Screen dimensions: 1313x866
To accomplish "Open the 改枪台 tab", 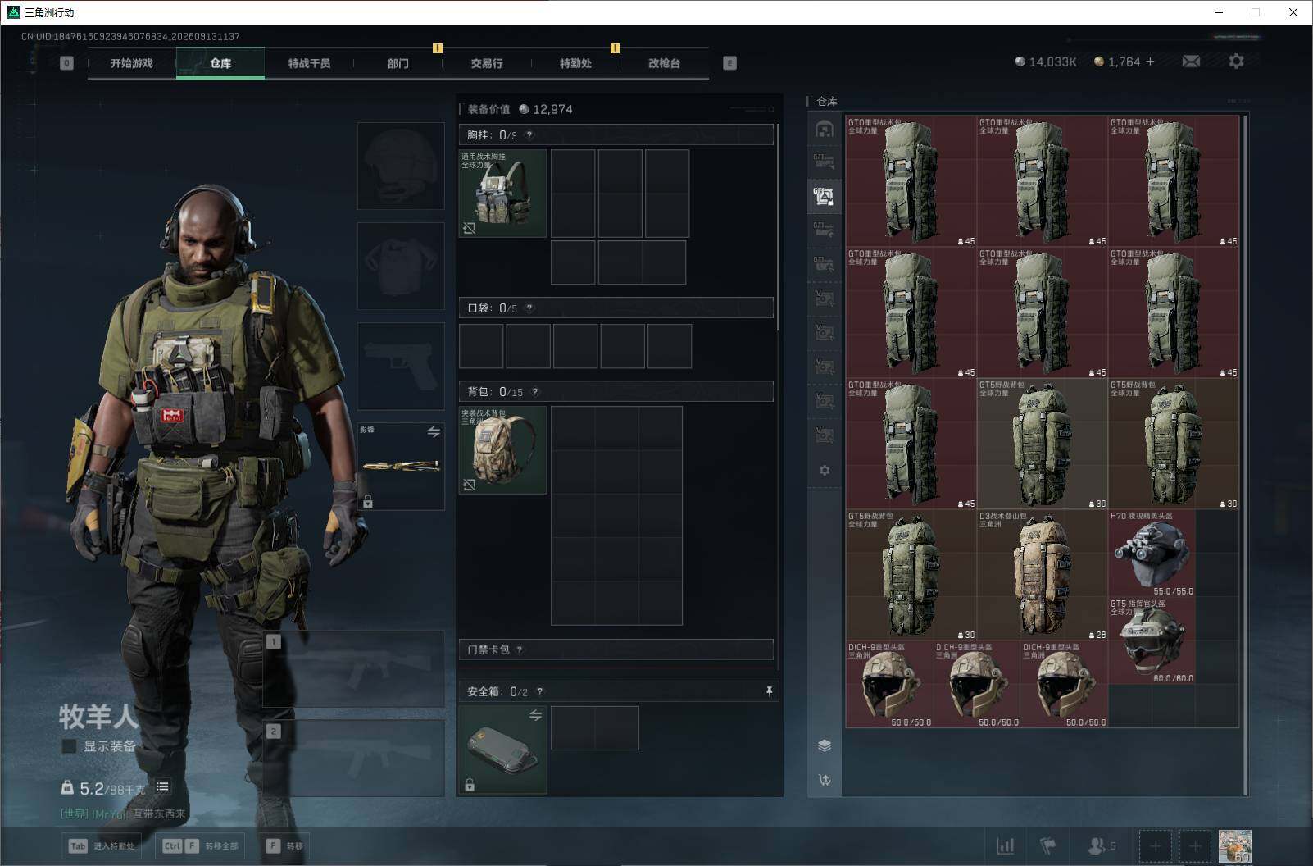I will (x=664, y=63).
